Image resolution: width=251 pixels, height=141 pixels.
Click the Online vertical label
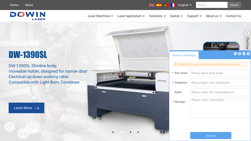click(x=248, y=43)
